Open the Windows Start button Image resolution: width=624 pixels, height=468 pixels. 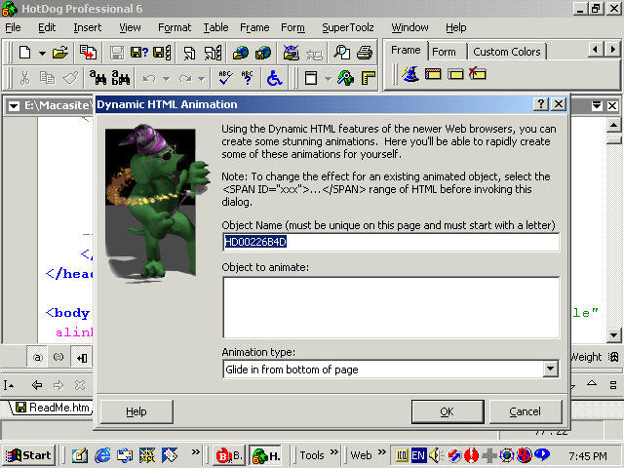point(28,455)
